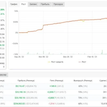107x107 pixels.
Task: Select the (+11,810.7) pips difference
Action: [61, 92]
